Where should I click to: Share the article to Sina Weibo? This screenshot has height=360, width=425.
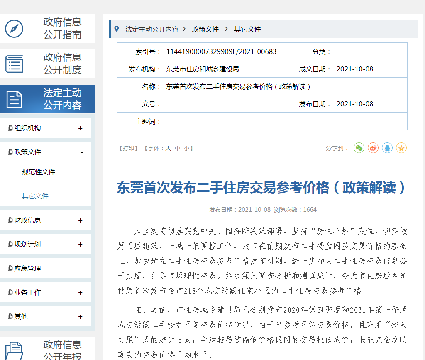373,148
